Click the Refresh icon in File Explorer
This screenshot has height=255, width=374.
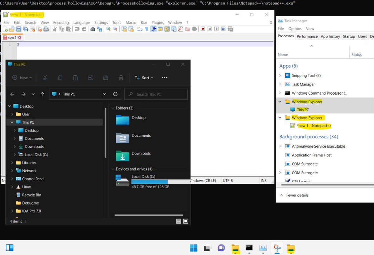coord(115,94)
